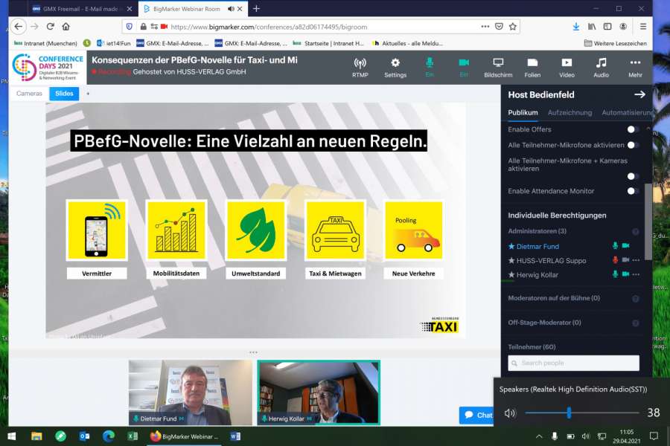
Task: Open the Audio sharing tool
Action: click(x=601, y=68)
